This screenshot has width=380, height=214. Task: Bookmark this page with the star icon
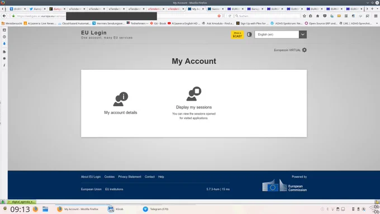point(305,16)
